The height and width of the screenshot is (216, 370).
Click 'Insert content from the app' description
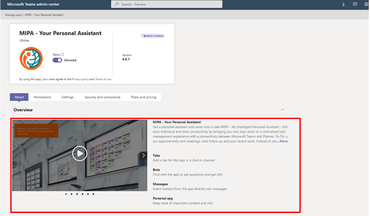point(190,189)
